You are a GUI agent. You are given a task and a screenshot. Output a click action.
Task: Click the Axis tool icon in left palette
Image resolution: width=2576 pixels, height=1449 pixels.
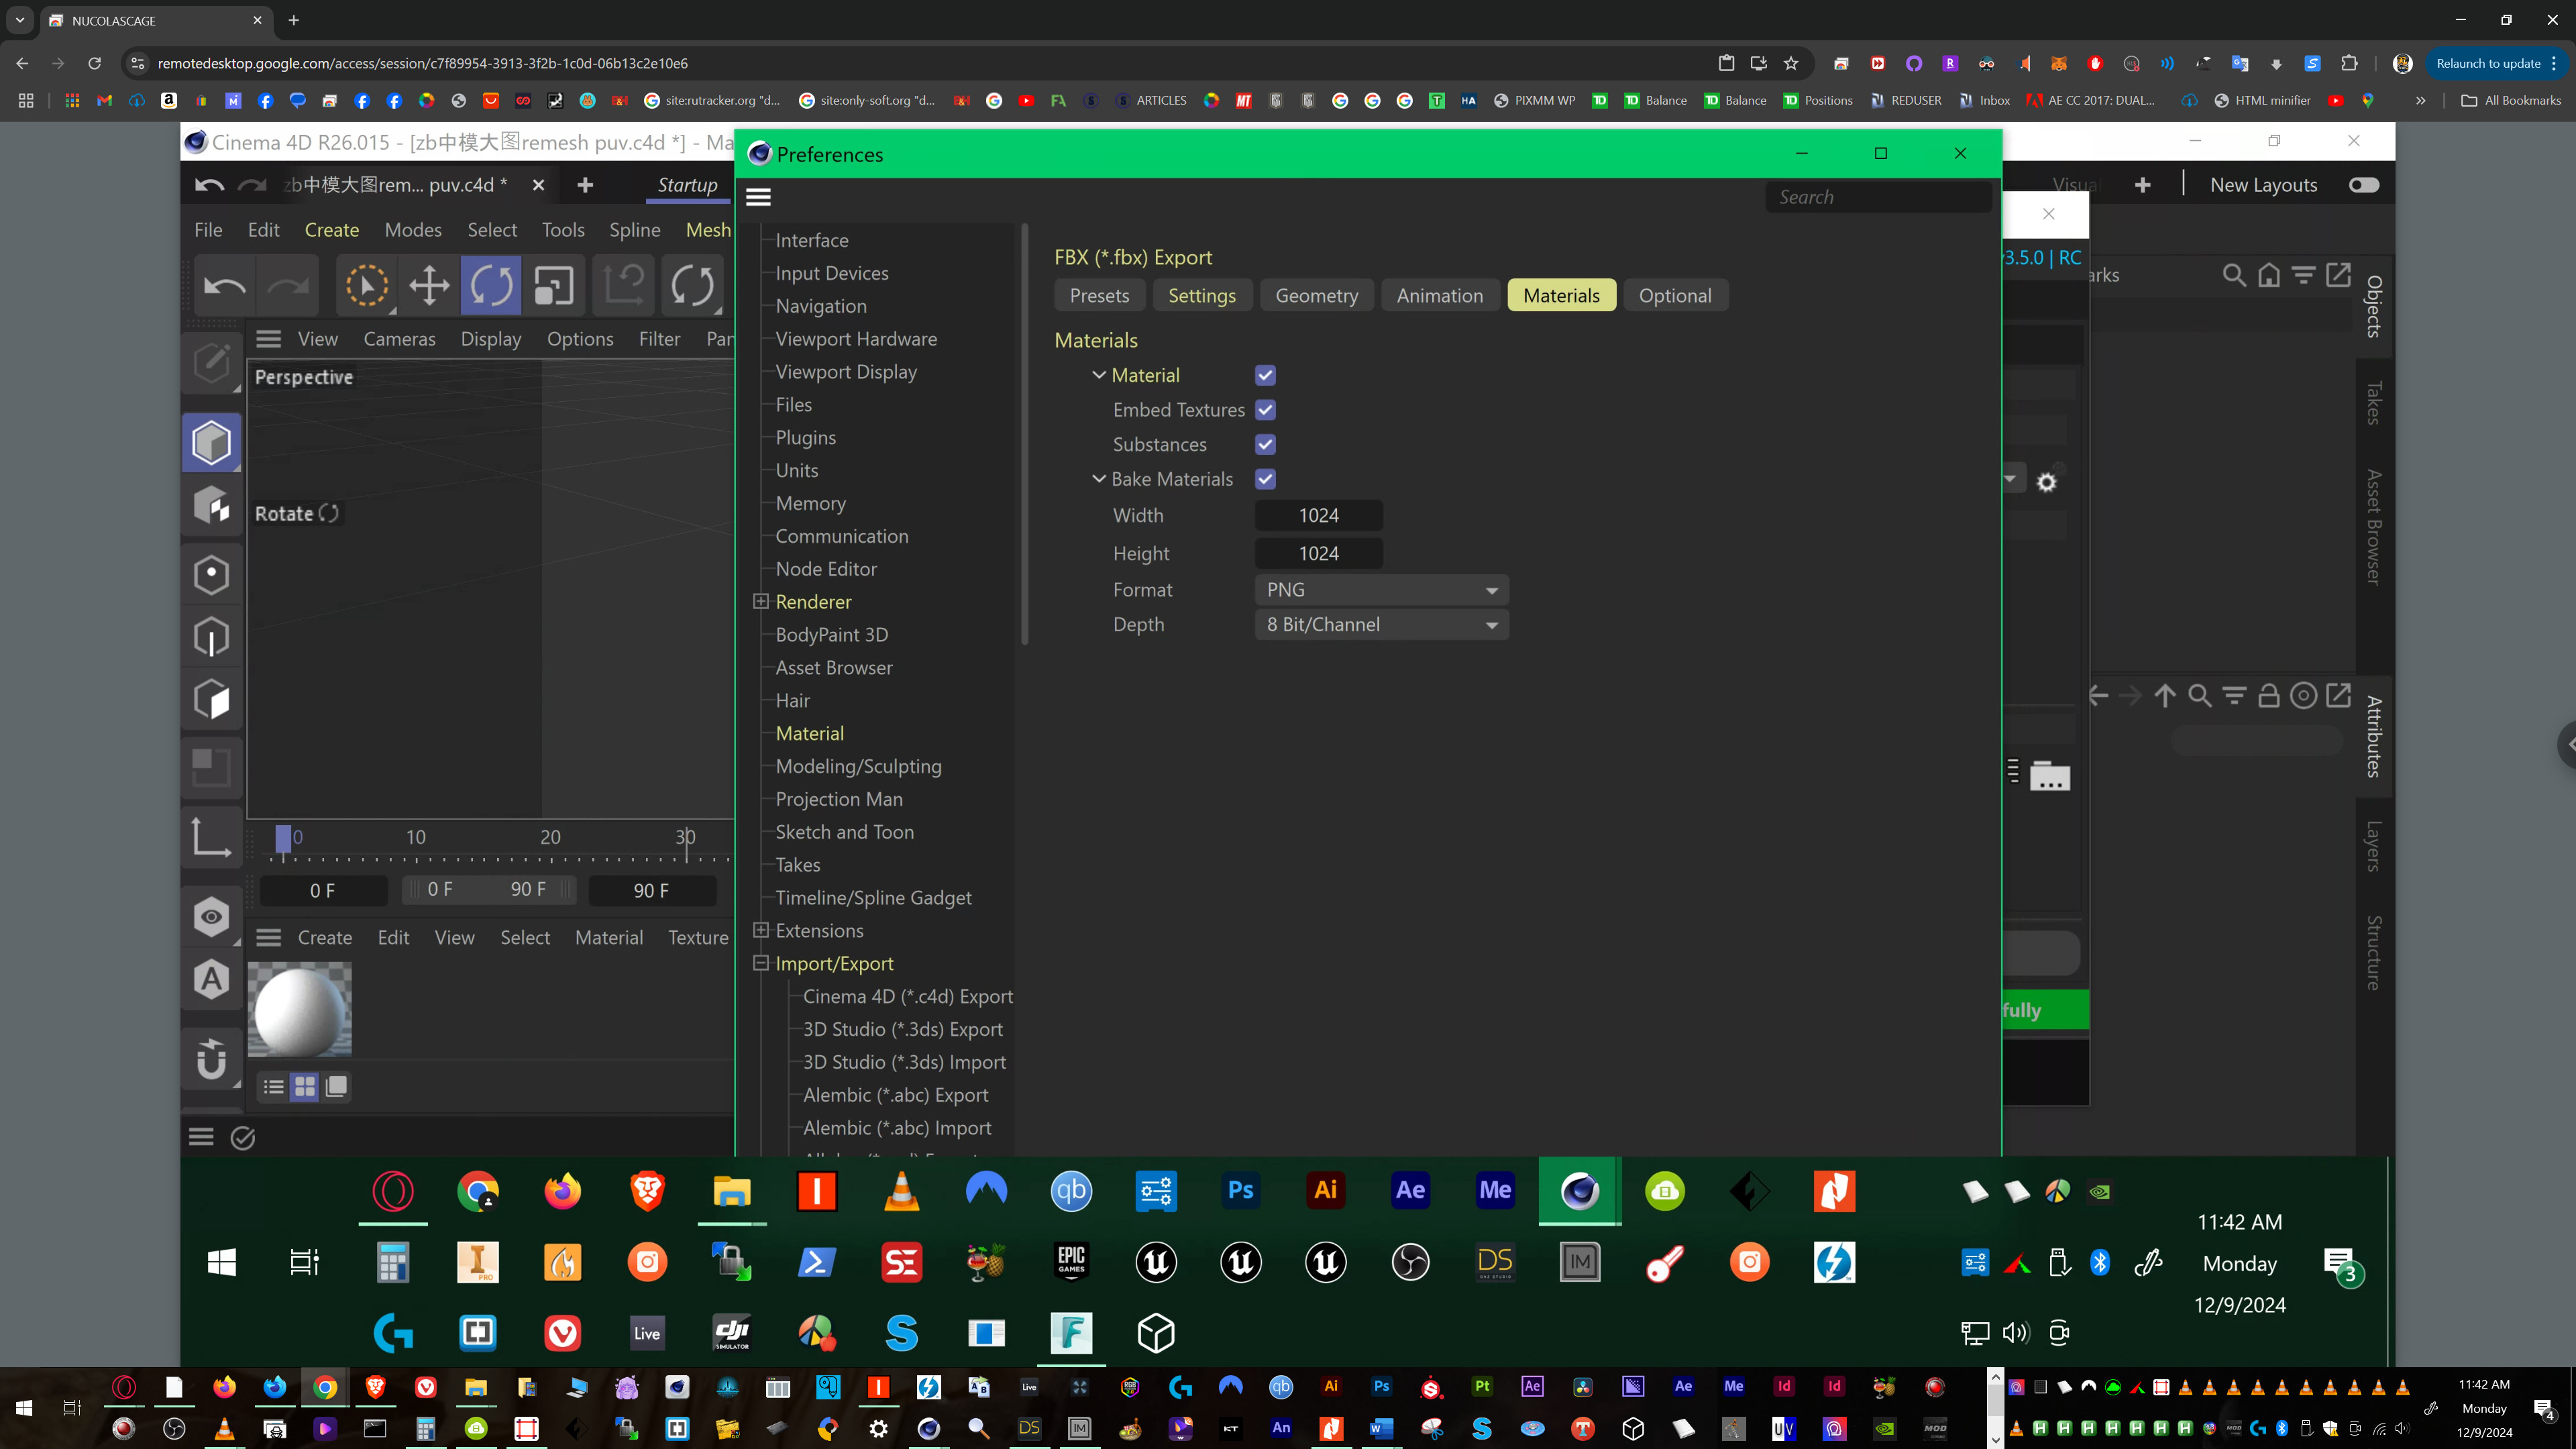pos(212,836)
